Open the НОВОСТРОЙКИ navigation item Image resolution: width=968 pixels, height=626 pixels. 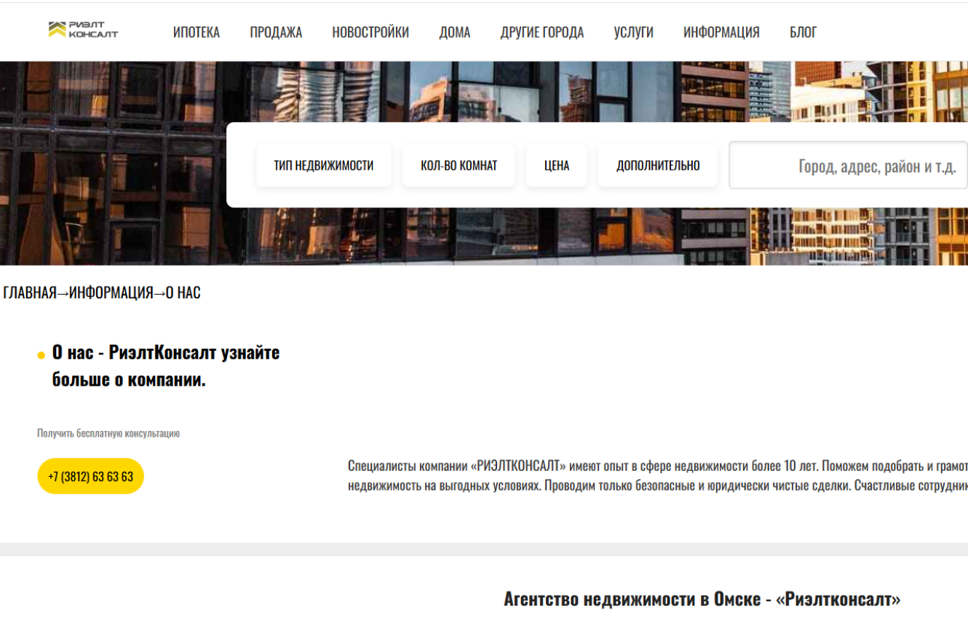click(x=370, y=33)
